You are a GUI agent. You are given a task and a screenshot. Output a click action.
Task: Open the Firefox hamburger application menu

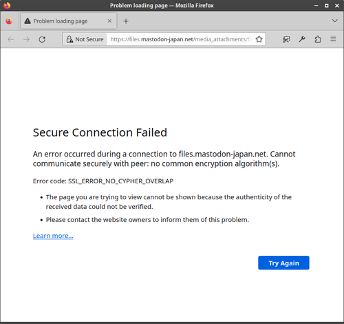point(333,39)
